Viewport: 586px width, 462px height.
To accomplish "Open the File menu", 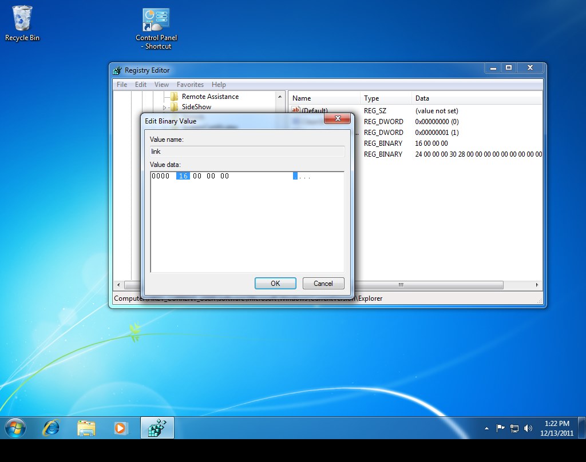I will click(122, 85).
